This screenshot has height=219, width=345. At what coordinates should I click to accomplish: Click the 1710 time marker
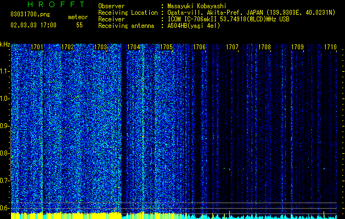coord(330,47)
